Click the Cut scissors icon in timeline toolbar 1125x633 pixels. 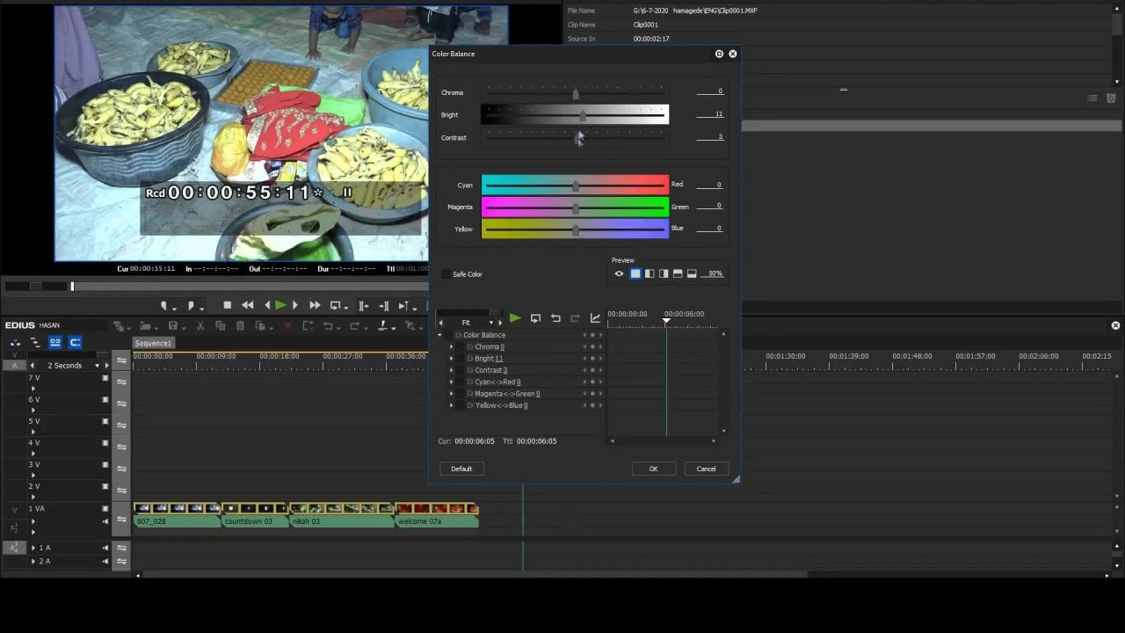(200, 326)
